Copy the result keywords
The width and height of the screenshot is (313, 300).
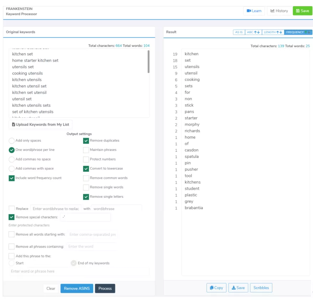click(216, 288)
